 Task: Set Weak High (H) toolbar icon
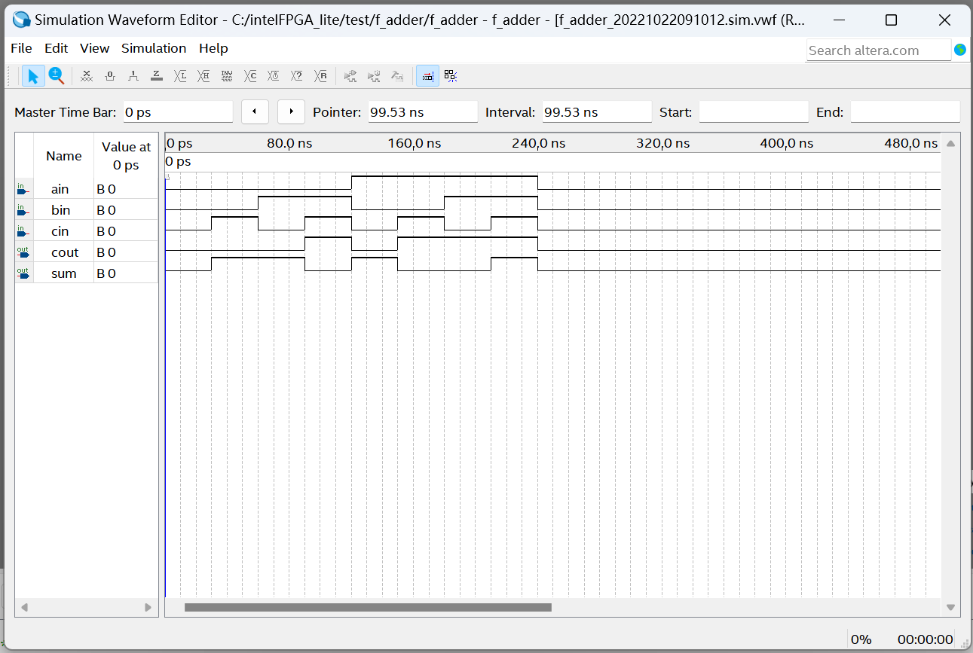203,76
